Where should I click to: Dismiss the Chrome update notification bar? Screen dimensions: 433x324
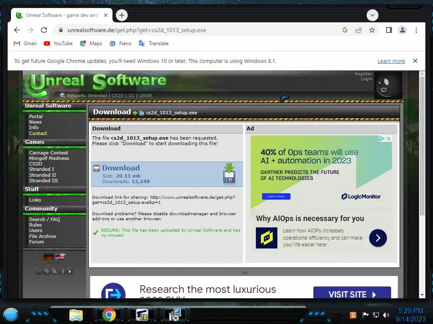[415, 61]
